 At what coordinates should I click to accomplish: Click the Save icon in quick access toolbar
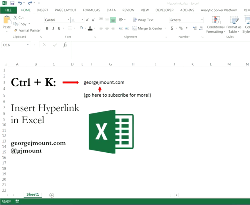12,3
